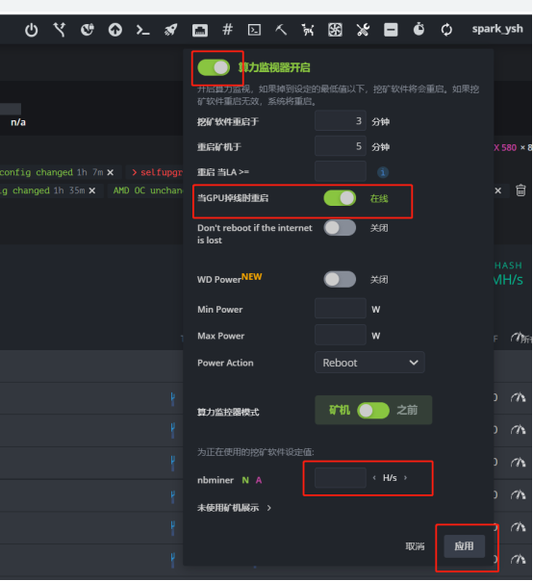Image resolution: width=533 pixels, height=581 pixels.
Task: Switch the watchdog mode slider toggle
Action: 373,410
